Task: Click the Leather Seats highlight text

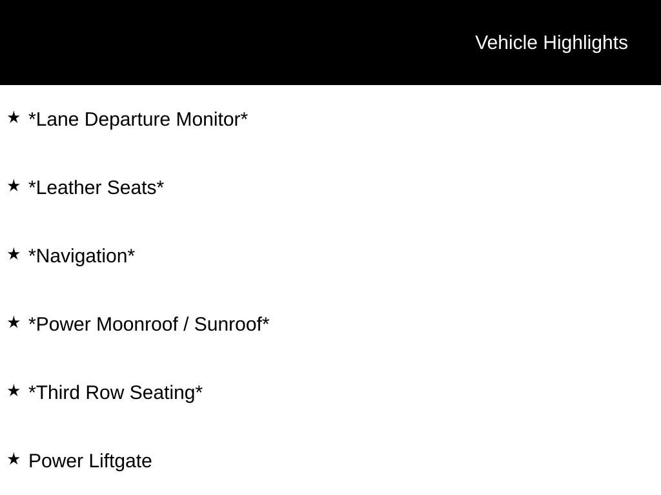Action: click(96, 188)
